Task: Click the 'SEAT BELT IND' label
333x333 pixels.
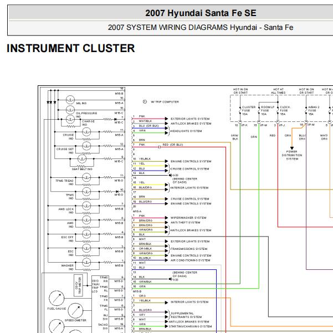Action: tap(82, 169)
